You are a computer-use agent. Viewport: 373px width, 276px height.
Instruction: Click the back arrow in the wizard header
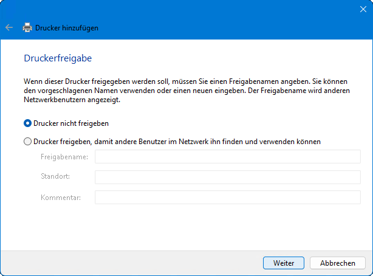tap(9, 27)
